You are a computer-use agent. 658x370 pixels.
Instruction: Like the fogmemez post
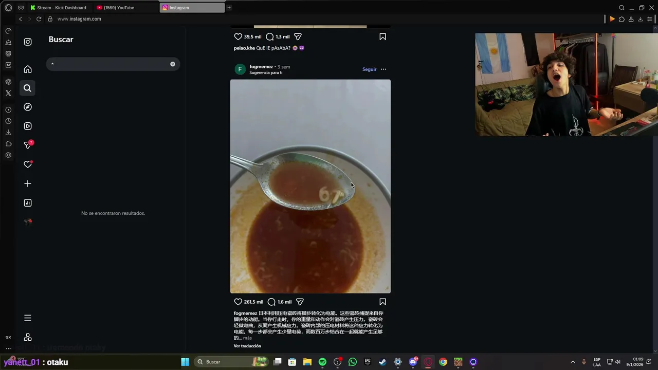(238, 302)
